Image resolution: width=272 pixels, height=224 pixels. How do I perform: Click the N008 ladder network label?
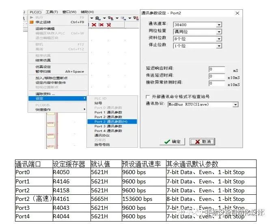50,124
